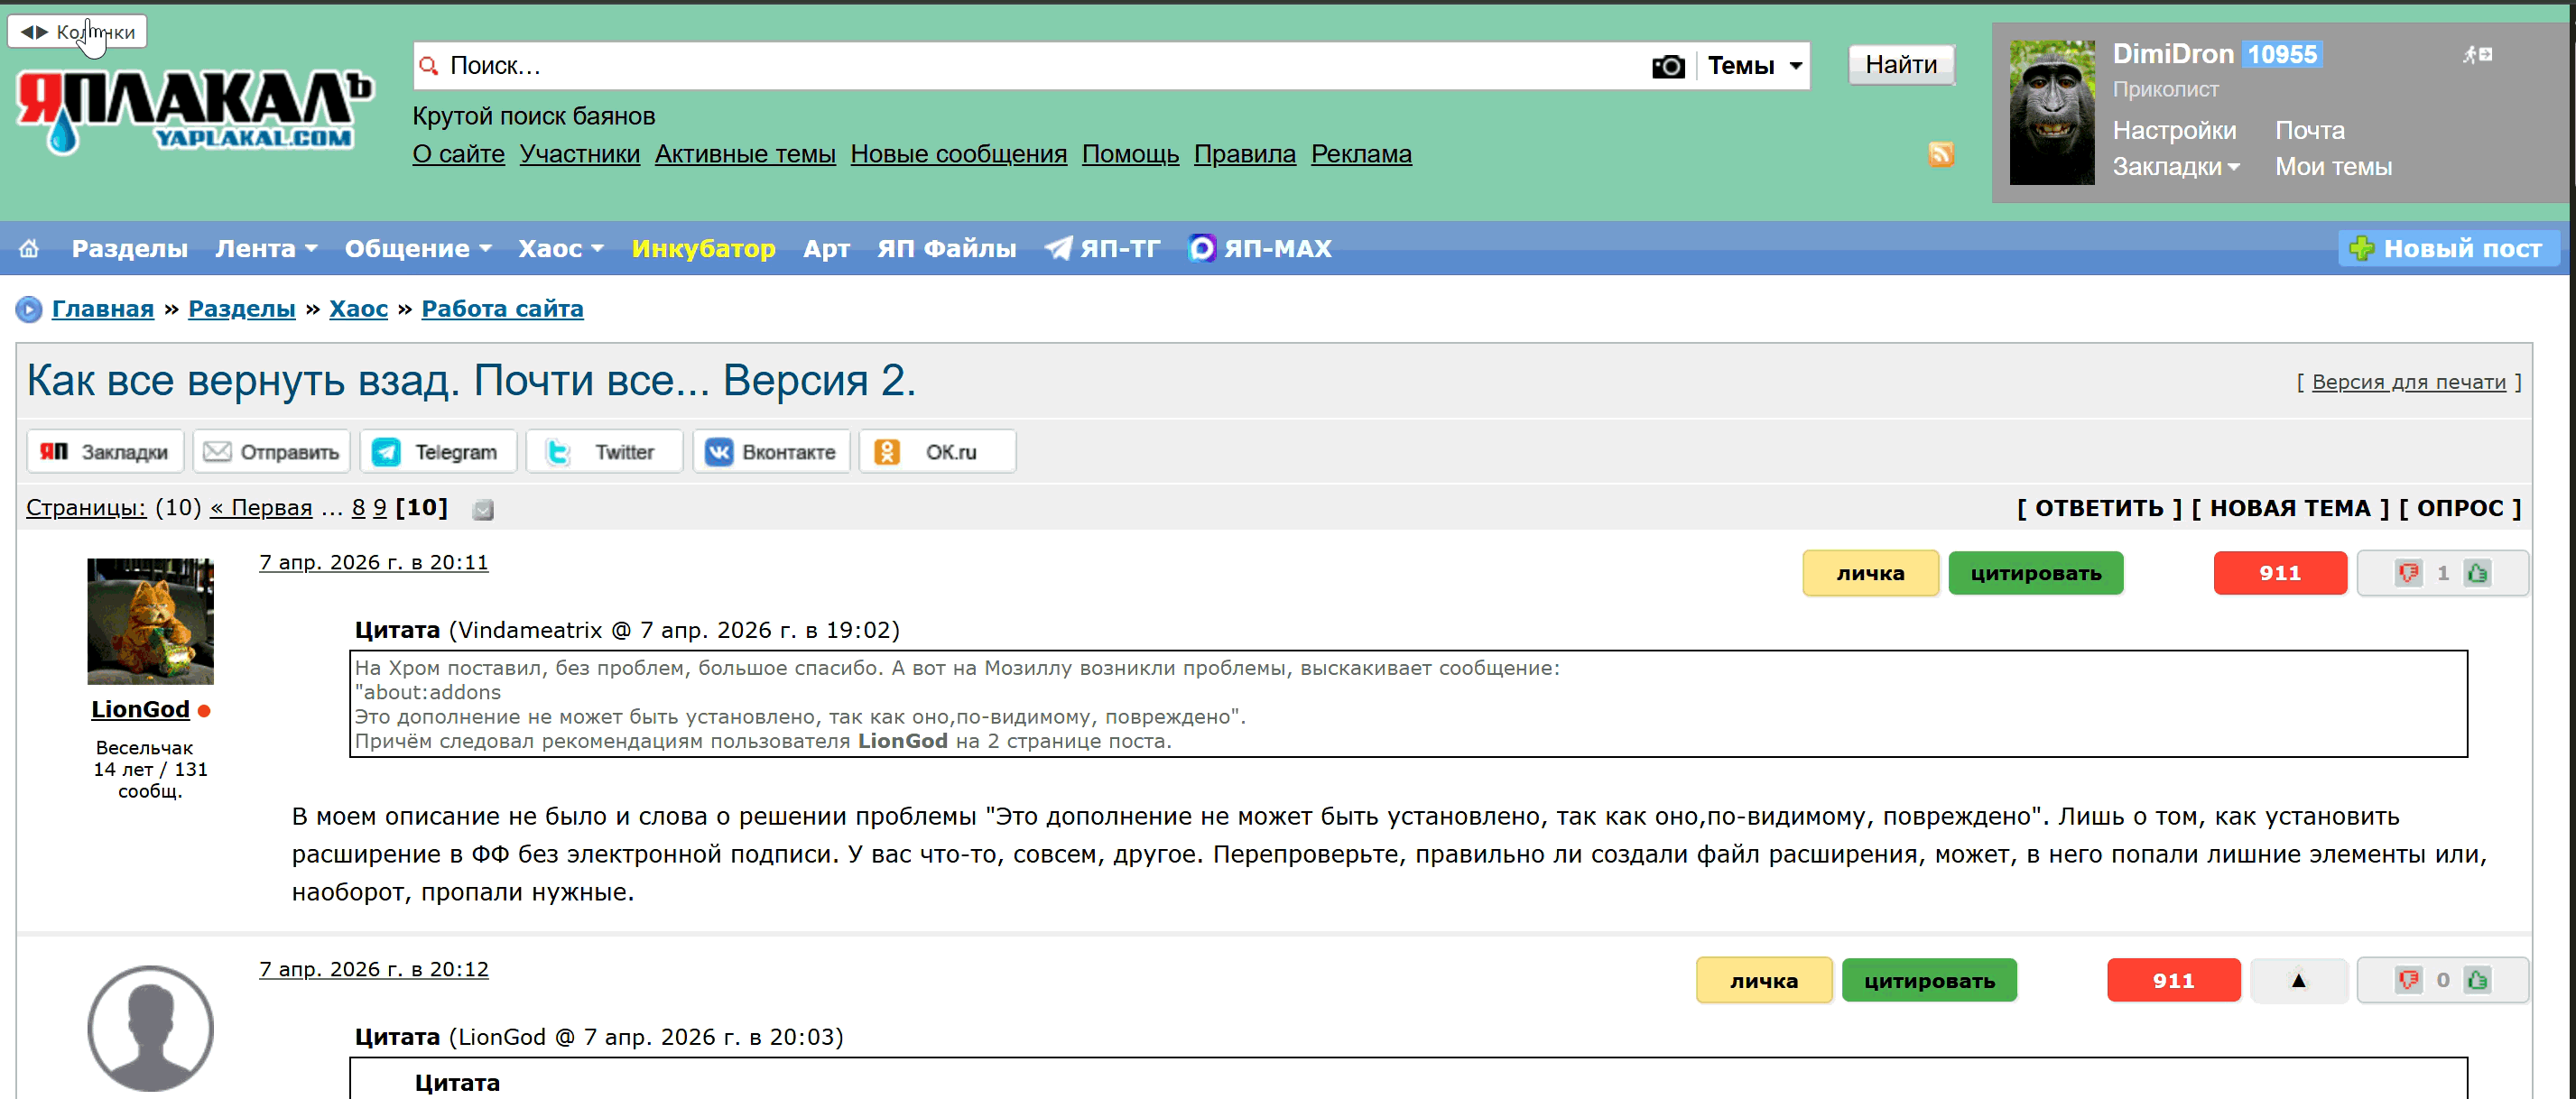Open the Инкубатор section
Viewport: 2576px width, 1099px height.
click(x=703, y=248)
